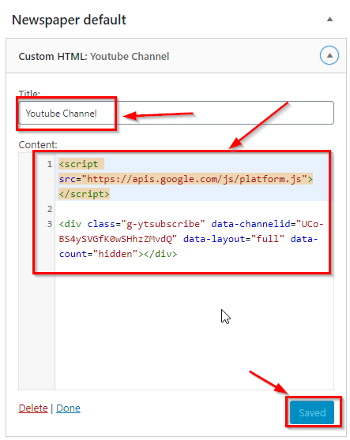Viewport: 350px width, 440px height.
Task: Click the Saved button
Action: click(x=312, y=412)
